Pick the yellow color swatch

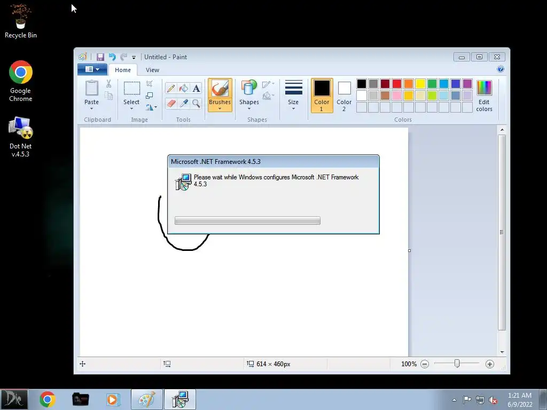click(420, 84)
